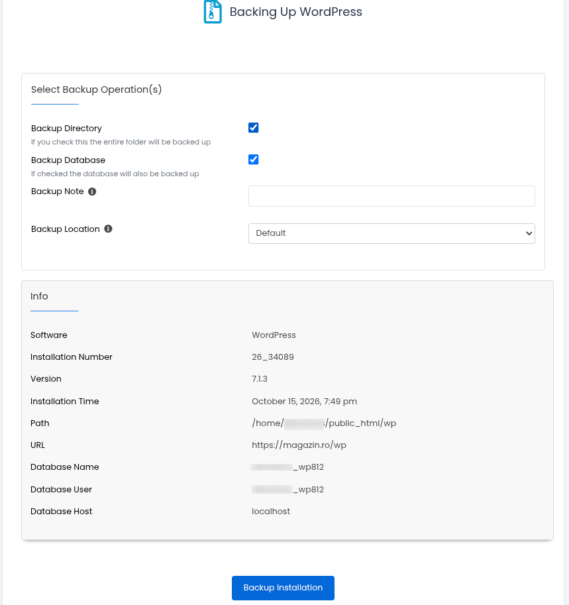Click the Version label
Screen dimensions: 569x605
pyautogui.click(x=46, y=379)
